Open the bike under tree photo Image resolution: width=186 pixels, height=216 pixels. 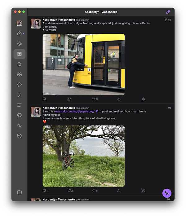point(84,156)
